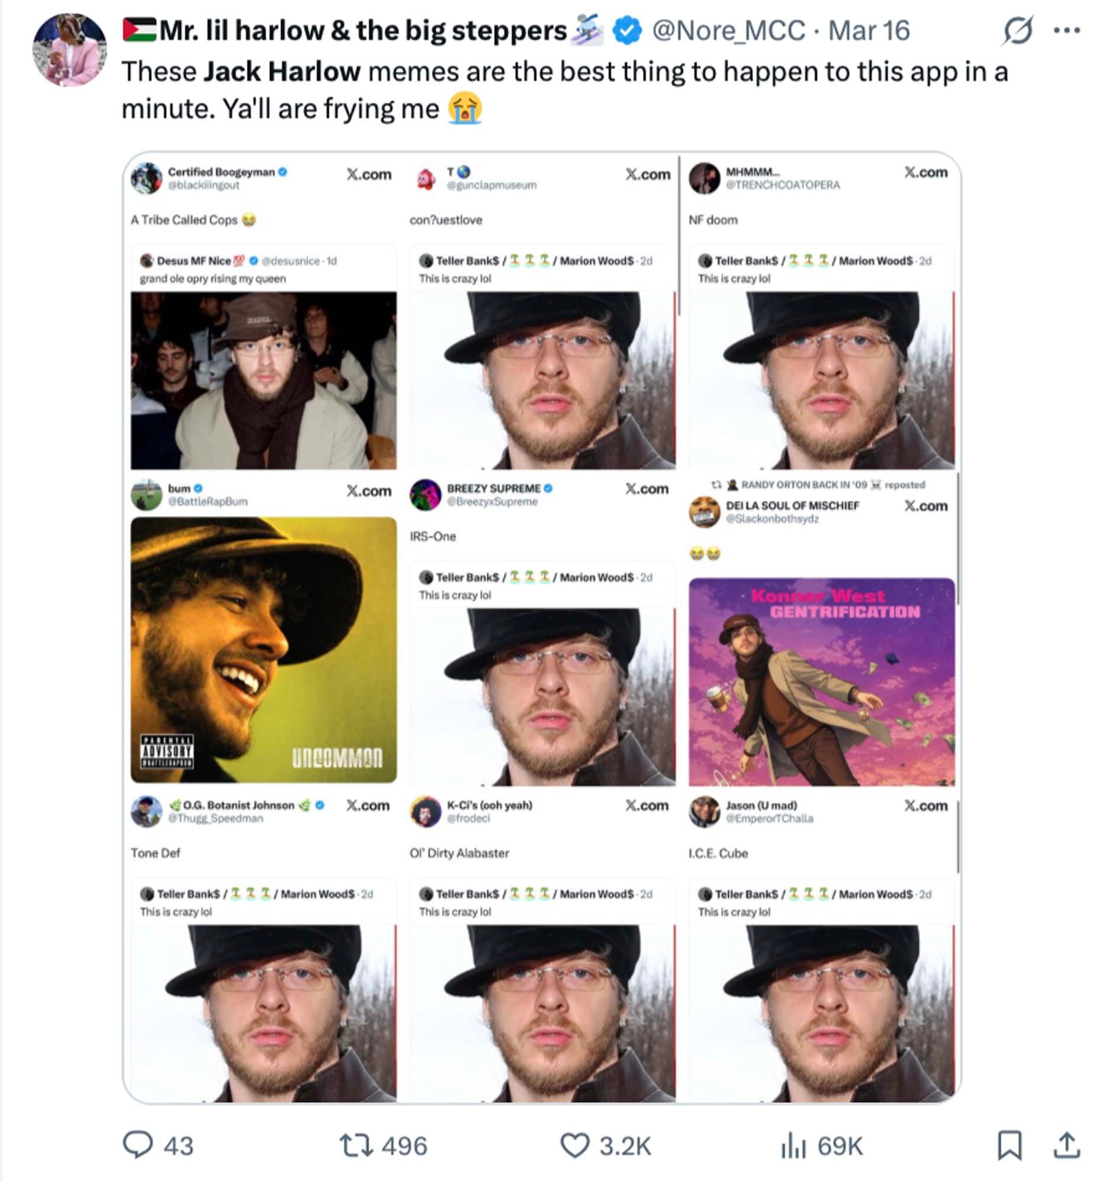Open the author's profile avatar

click(x=70, y=51)
